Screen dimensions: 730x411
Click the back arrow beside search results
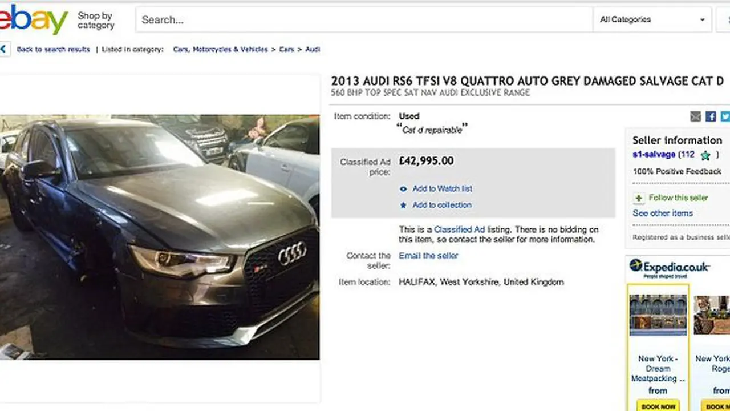point(5,49)
